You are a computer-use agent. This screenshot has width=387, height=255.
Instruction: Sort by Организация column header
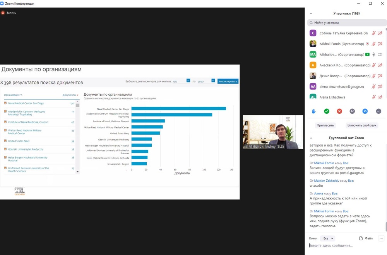click(x=13, y=95)
